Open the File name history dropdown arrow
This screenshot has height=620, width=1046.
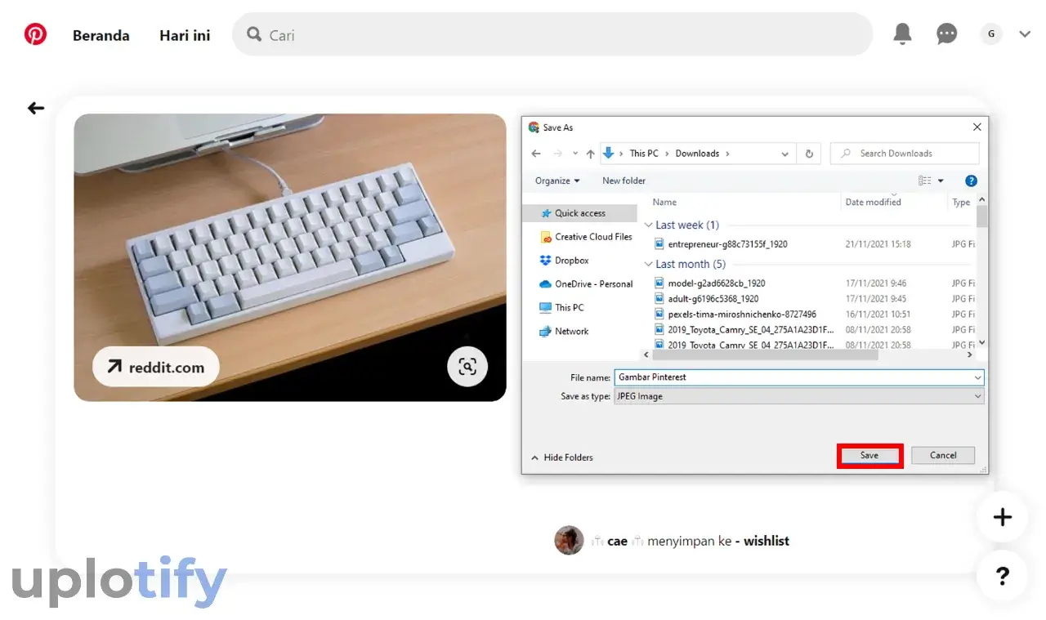coord(978,377)
